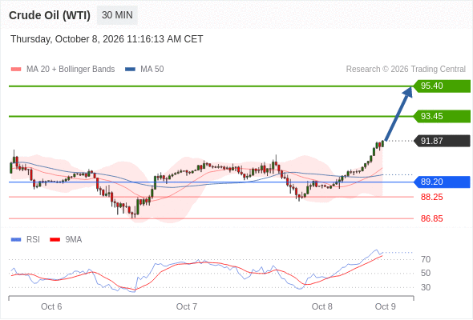Click the 9MA red legend swatch
Viewport: 473px width, 320px height.
click(55, 240)
